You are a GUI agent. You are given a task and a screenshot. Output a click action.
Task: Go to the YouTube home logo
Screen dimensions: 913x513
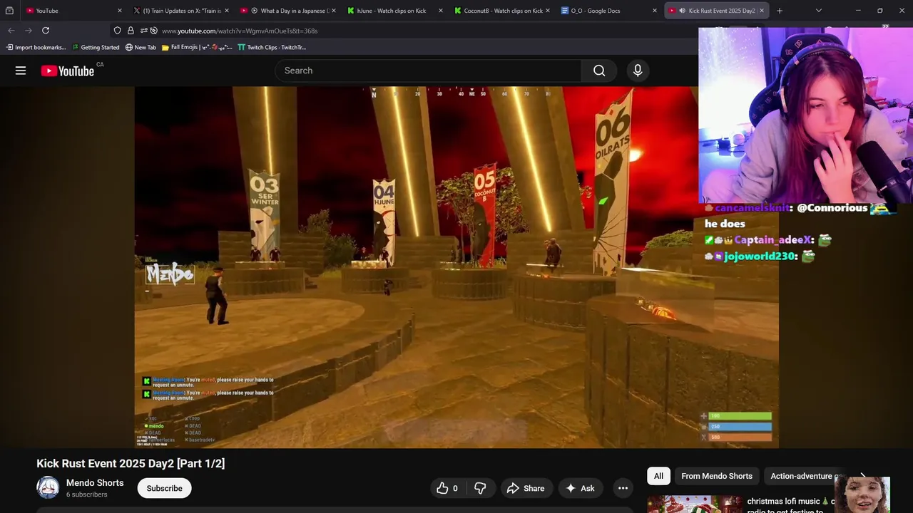click(x=68, y=71)
